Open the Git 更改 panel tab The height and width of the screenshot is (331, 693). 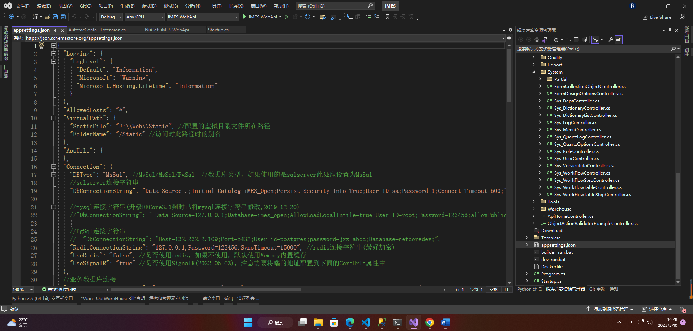pyautogui.click(x=597, y=289)
